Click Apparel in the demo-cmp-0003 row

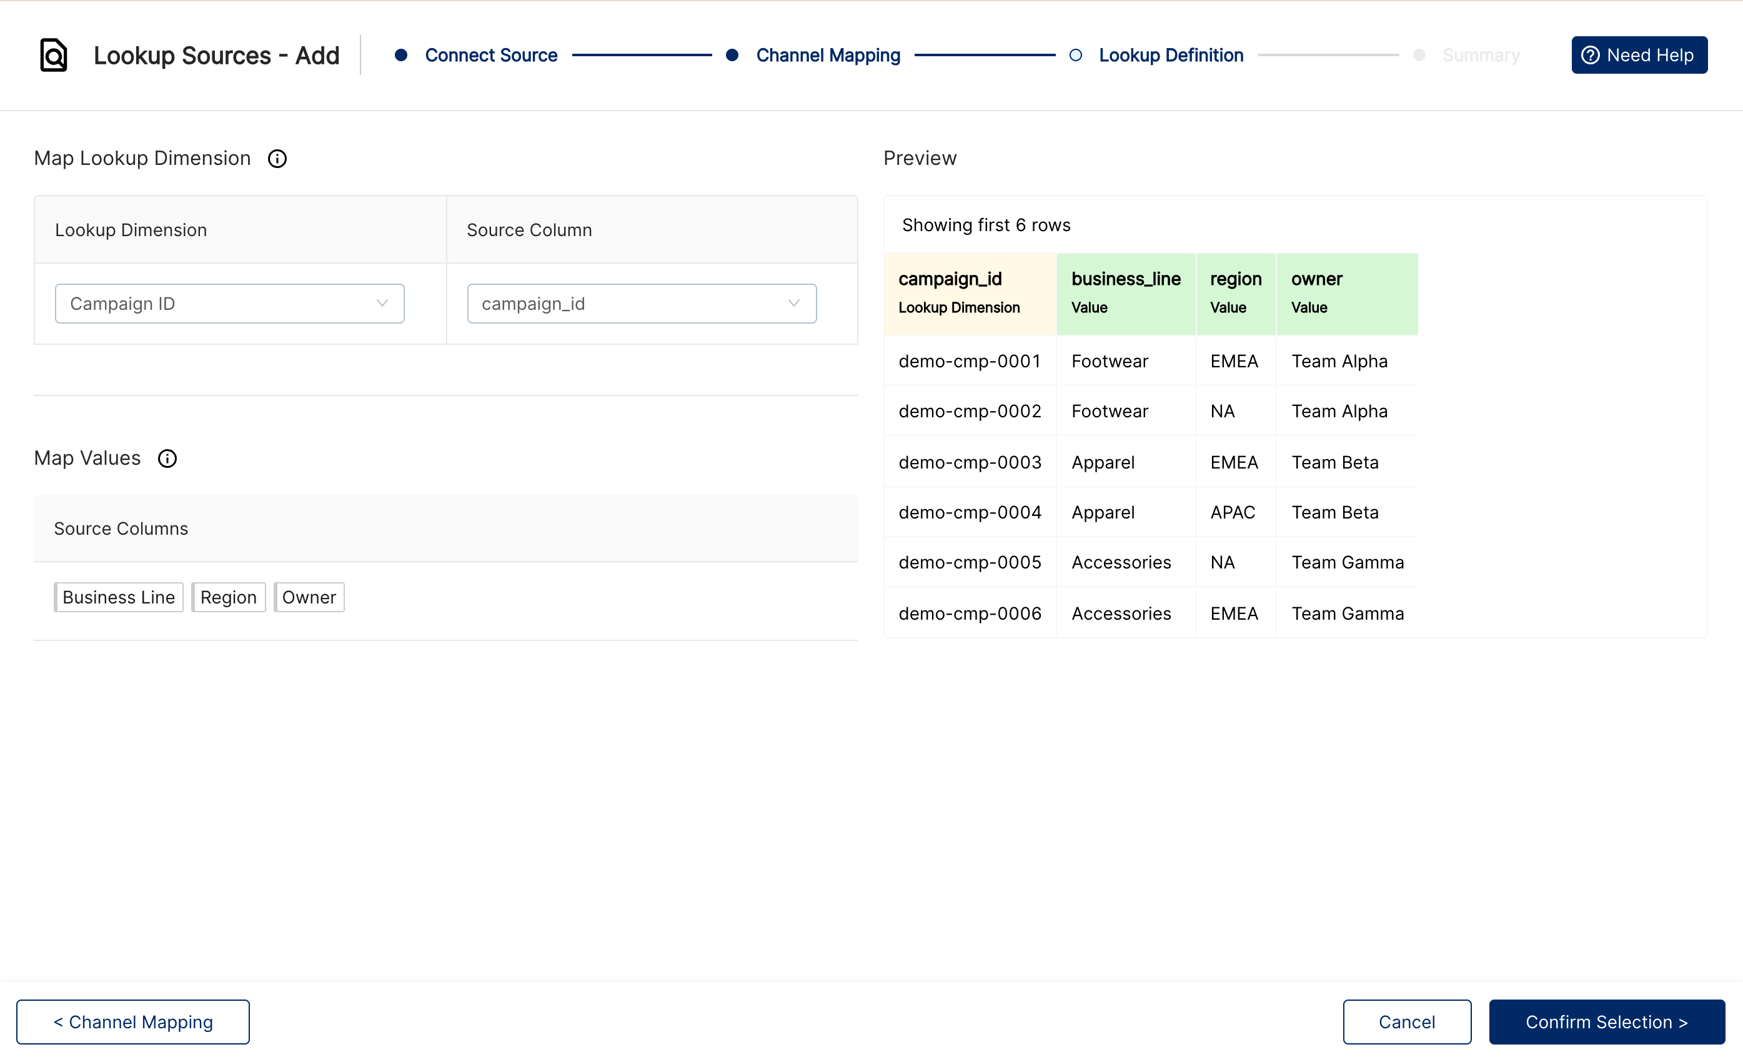(x=1125, y=462)
